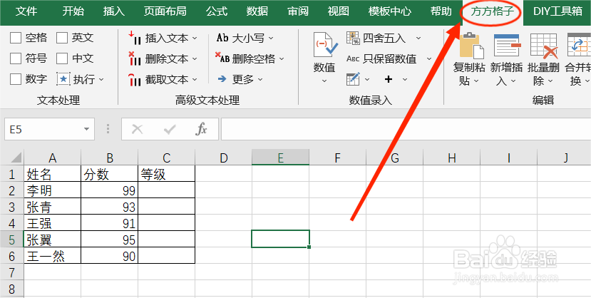The height and width of the screenshot is (298, 591).
Task: Click the 删除空格 remove-spaces icon
Action: pos(222,58)
